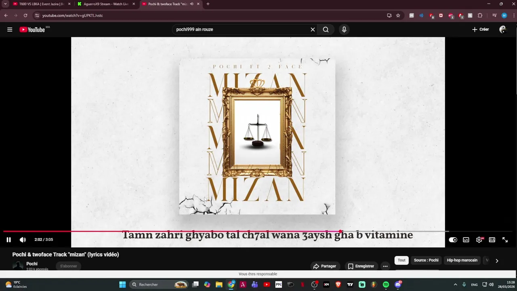Image resolution: width=517 pixels, height=291 pixels.
Task: Open the YouTube account avatar menu
Action: tap(503, 30)
